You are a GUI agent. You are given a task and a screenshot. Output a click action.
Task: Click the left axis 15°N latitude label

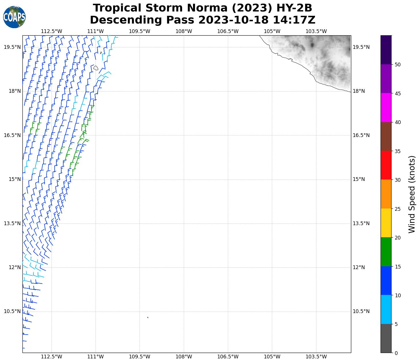tap(15, 179)
